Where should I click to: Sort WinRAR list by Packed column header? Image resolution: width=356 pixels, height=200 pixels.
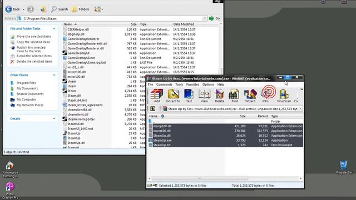click(x=258, y=116)
